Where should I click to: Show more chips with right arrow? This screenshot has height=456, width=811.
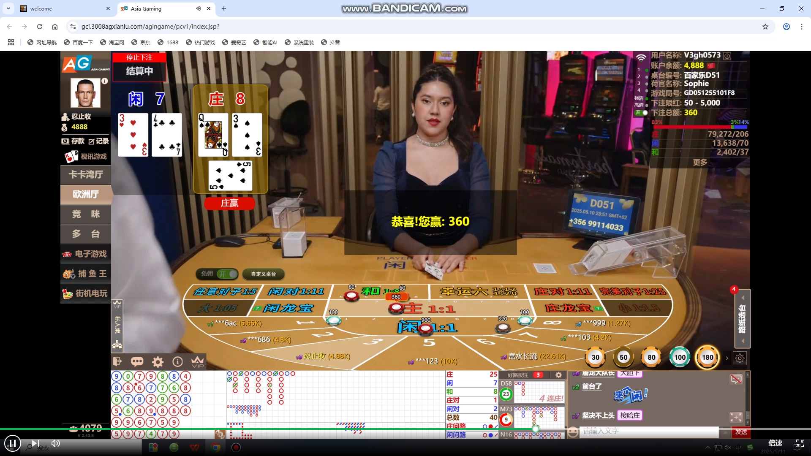pyautogui.click(x=727, y=358)
